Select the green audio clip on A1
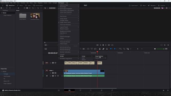The height and width of the screenshot is (96, 171). click(84, 76)
